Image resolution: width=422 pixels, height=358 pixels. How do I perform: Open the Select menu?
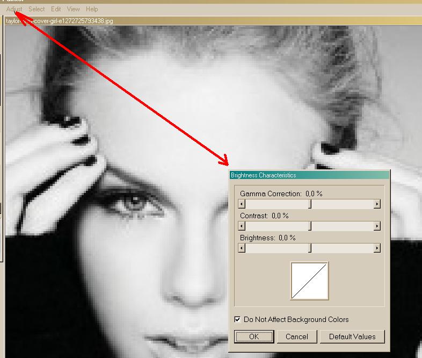(x=37, y=9)
